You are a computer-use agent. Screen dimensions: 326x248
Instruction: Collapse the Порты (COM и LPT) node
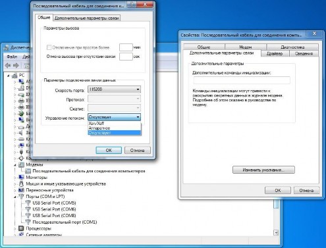pyautogui.click(x=15, y=197)
